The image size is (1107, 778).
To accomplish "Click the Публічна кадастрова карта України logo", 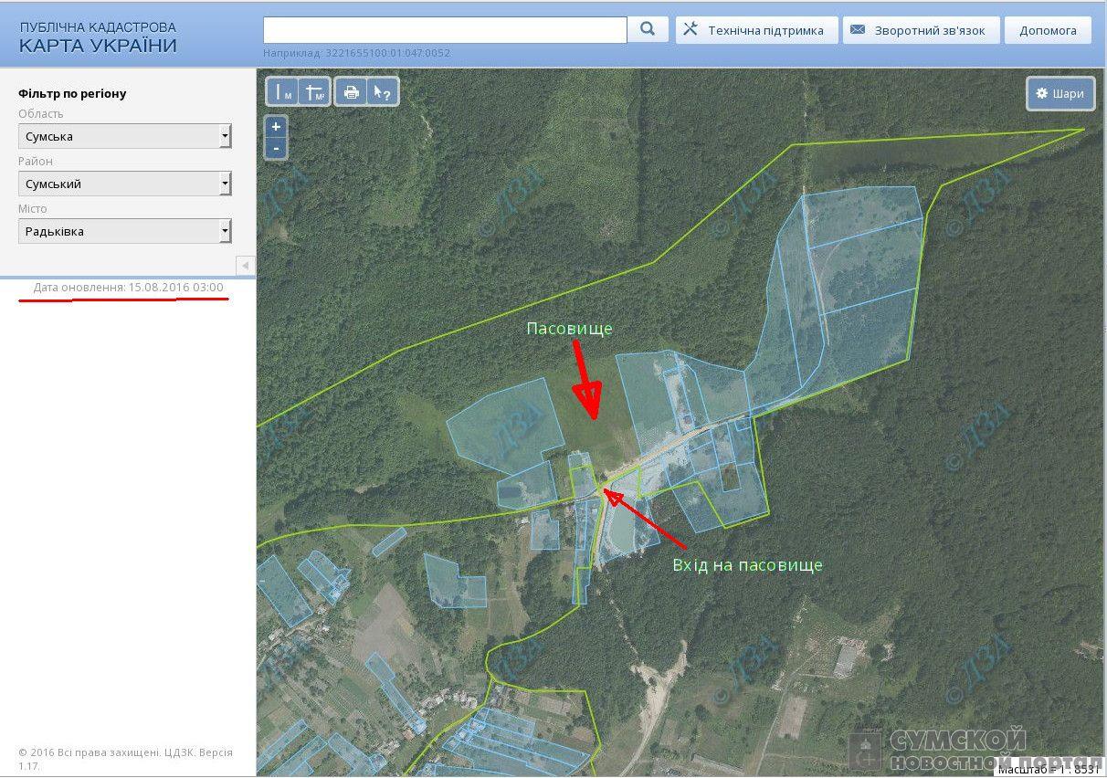I will (98, 37).
